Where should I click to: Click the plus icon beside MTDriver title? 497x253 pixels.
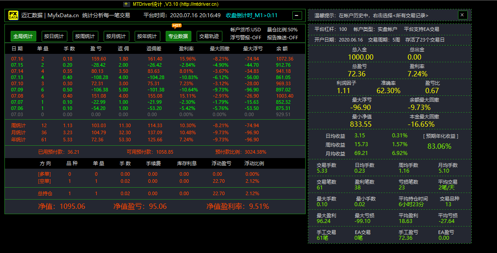[x=127, y=4]
